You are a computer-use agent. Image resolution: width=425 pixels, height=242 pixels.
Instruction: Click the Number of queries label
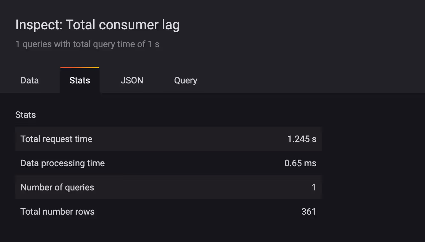pyautogui.click(x=57, y=187)
